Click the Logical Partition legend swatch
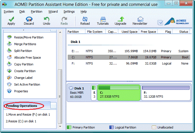 (x=112, y=127)
